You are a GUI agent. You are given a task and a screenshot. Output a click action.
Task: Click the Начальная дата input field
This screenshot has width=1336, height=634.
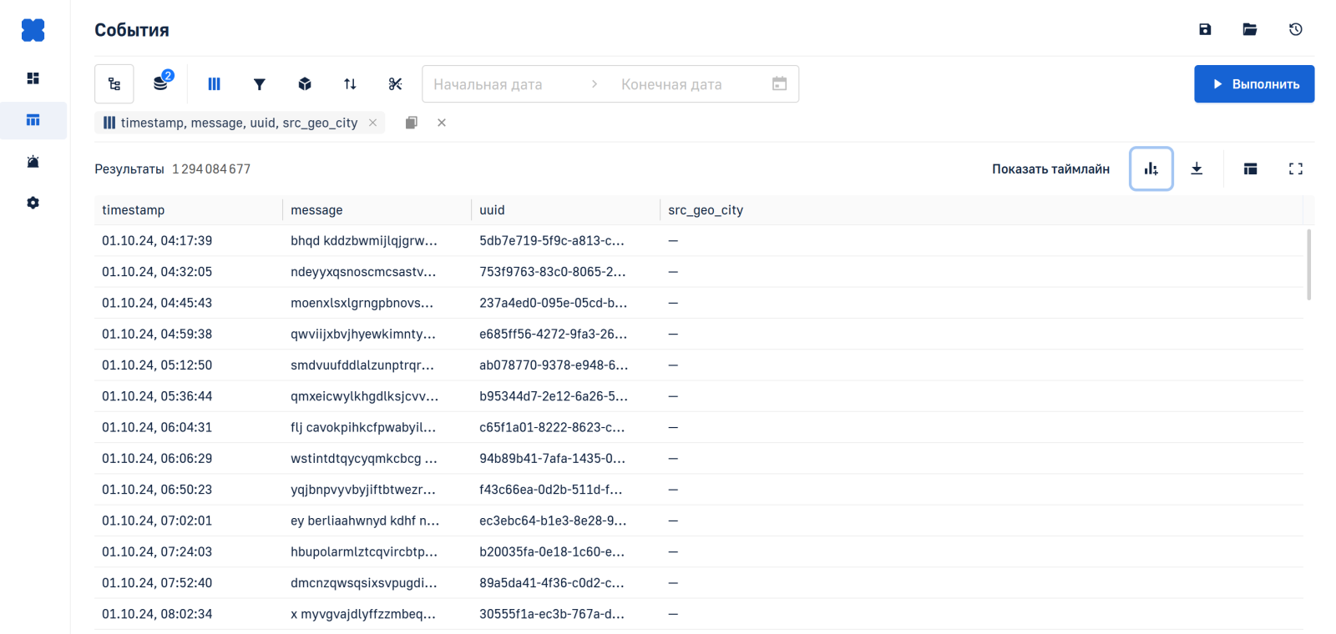point(501,84)
